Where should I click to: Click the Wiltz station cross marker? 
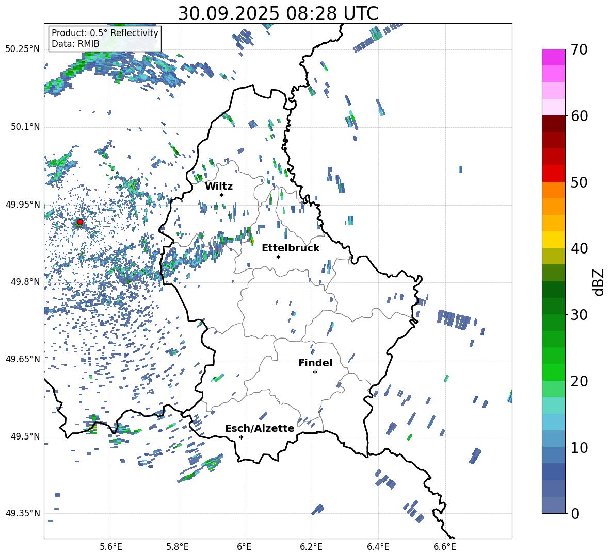click(221, 195)
